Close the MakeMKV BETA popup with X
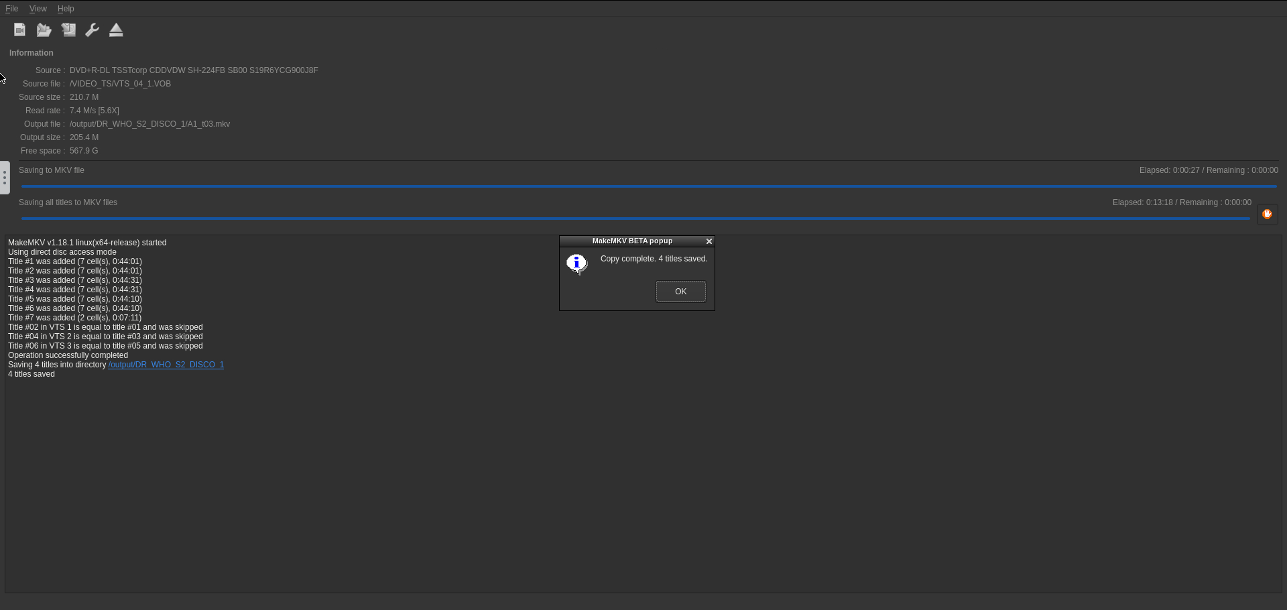Screen dimensions: 1287x610 click(x=709, y=241)
